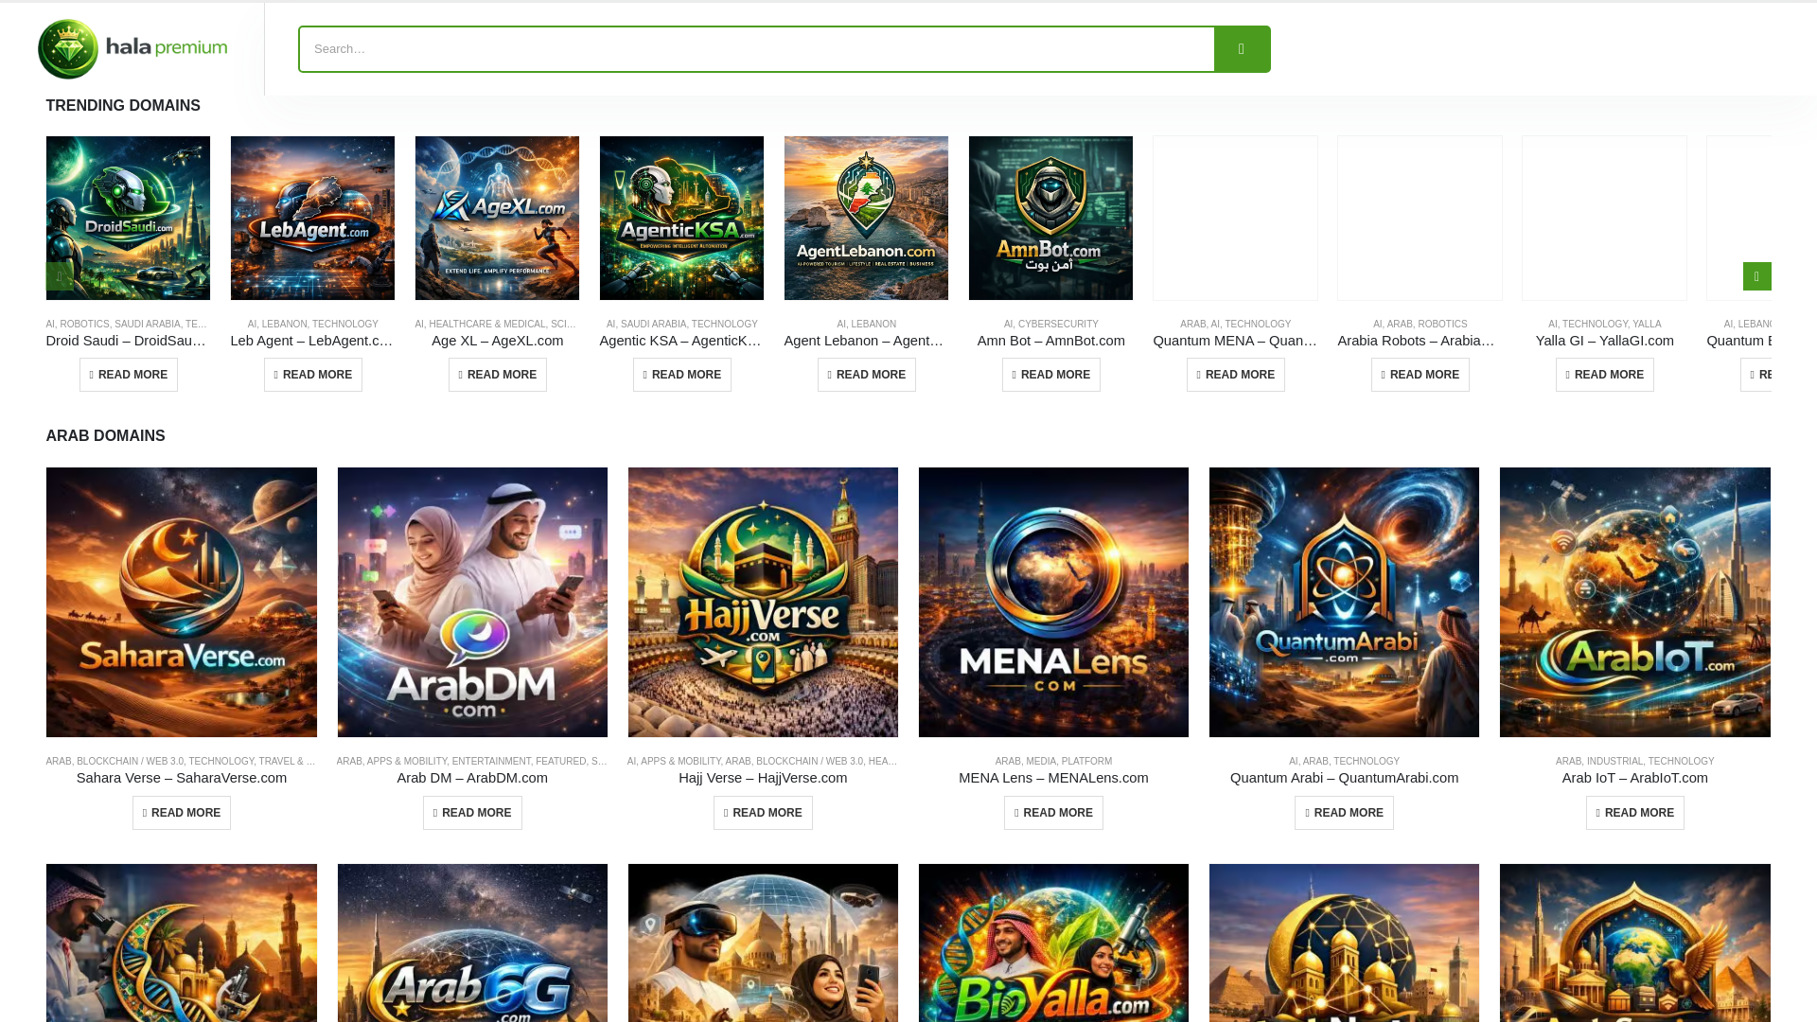Image resolution: width=1817 pixels, height=1022 pixels.
Task: Open the QuantumArabi.com thumbnail image
Action: [1344, 602]
